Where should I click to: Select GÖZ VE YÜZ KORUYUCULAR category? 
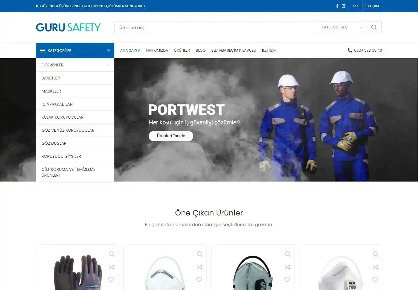(x=75, y=130)
